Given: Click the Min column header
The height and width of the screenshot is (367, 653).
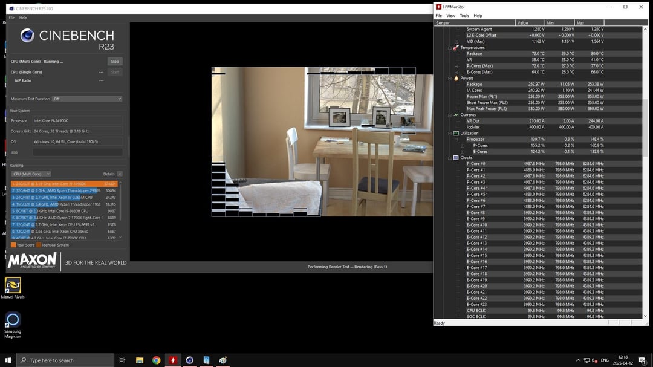Looking at the screenshot, I should pyautogui.click(x=559, y=23).
